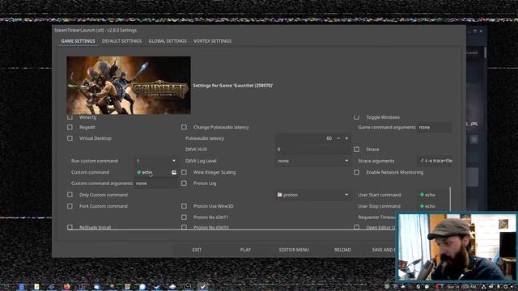Click the yellow notes icon in the taskbar
Screen dimensions: 518x291
36,287
